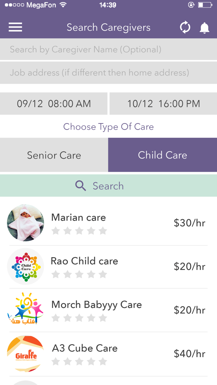Open the hamburger menu
Viewport: 217px width, 385px height.
pyautogui.click(x=15, y=27)
